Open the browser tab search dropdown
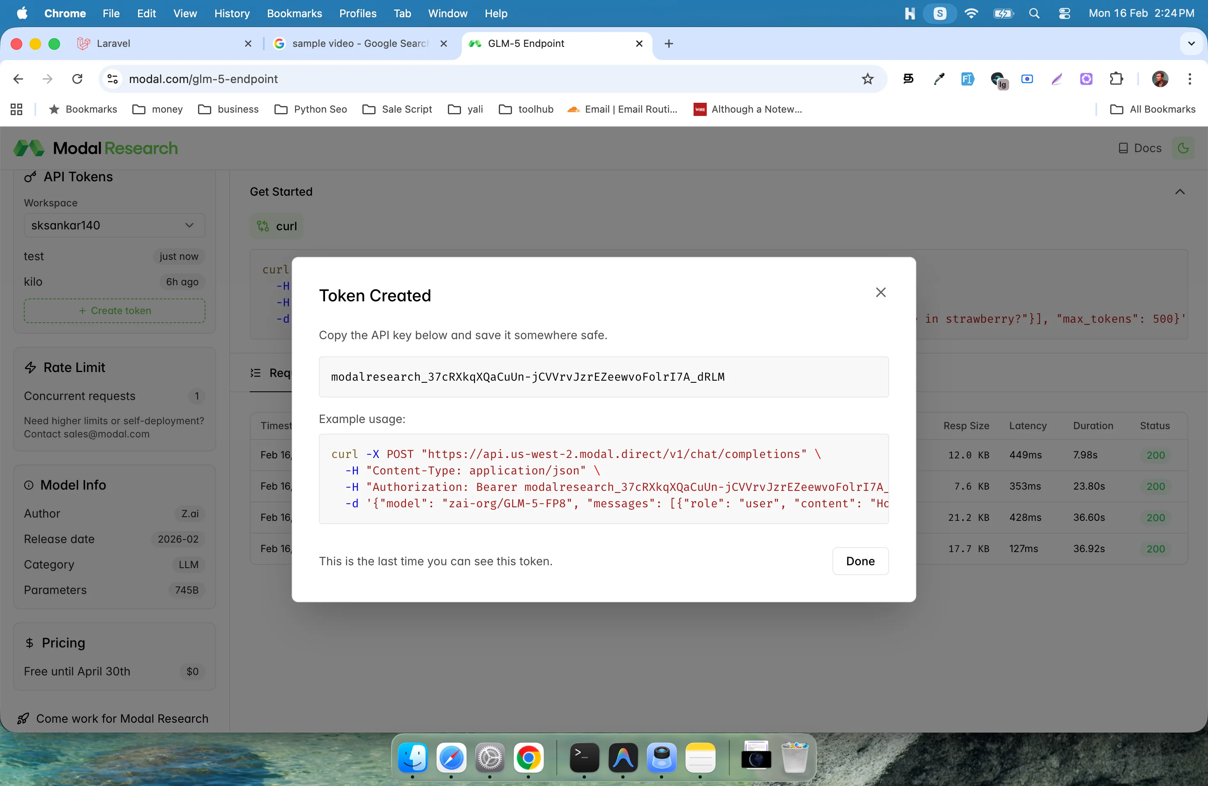1208x786 pixels. pyautogui.click(x=1192, y=44)
